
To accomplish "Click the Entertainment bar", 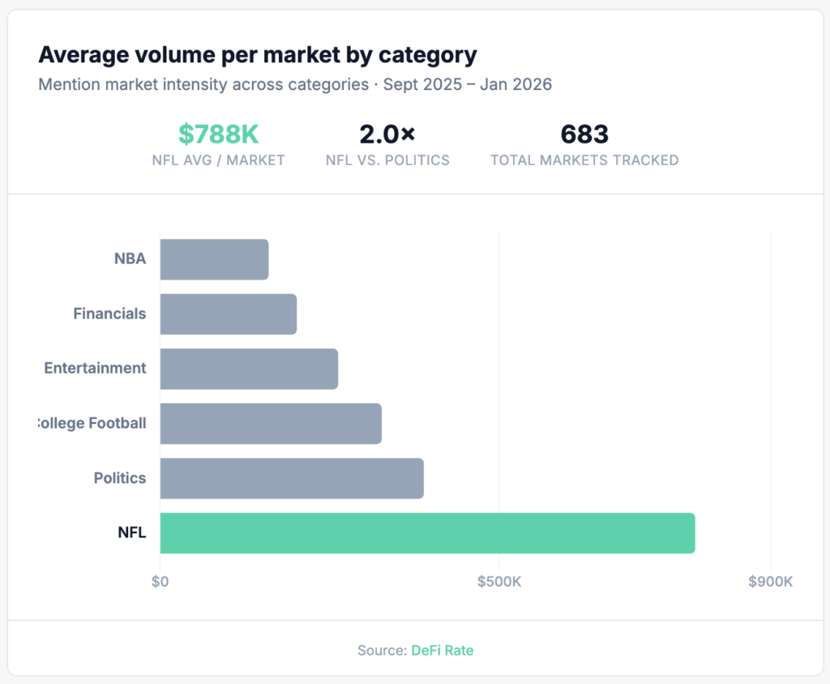I will [249, 369].
